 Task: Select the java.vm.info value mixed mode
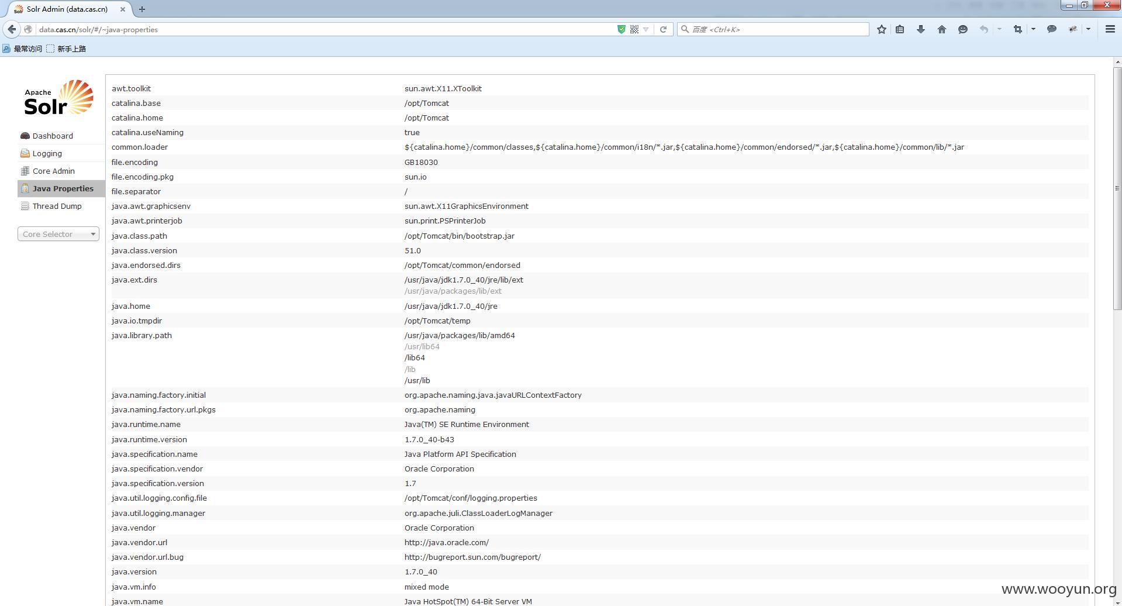(x=427, y=587)
